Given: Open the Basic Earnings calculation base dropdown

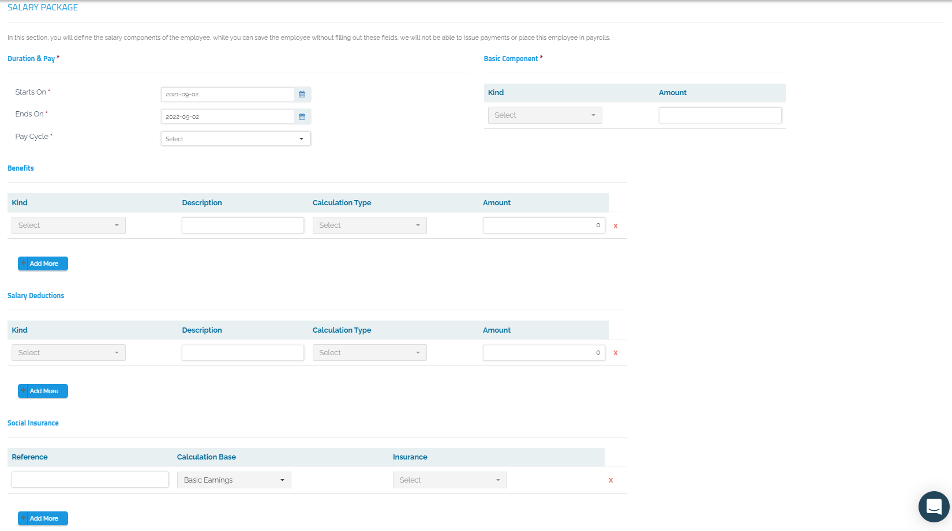Looking at the screenshot, I should [x=234, y=480].
